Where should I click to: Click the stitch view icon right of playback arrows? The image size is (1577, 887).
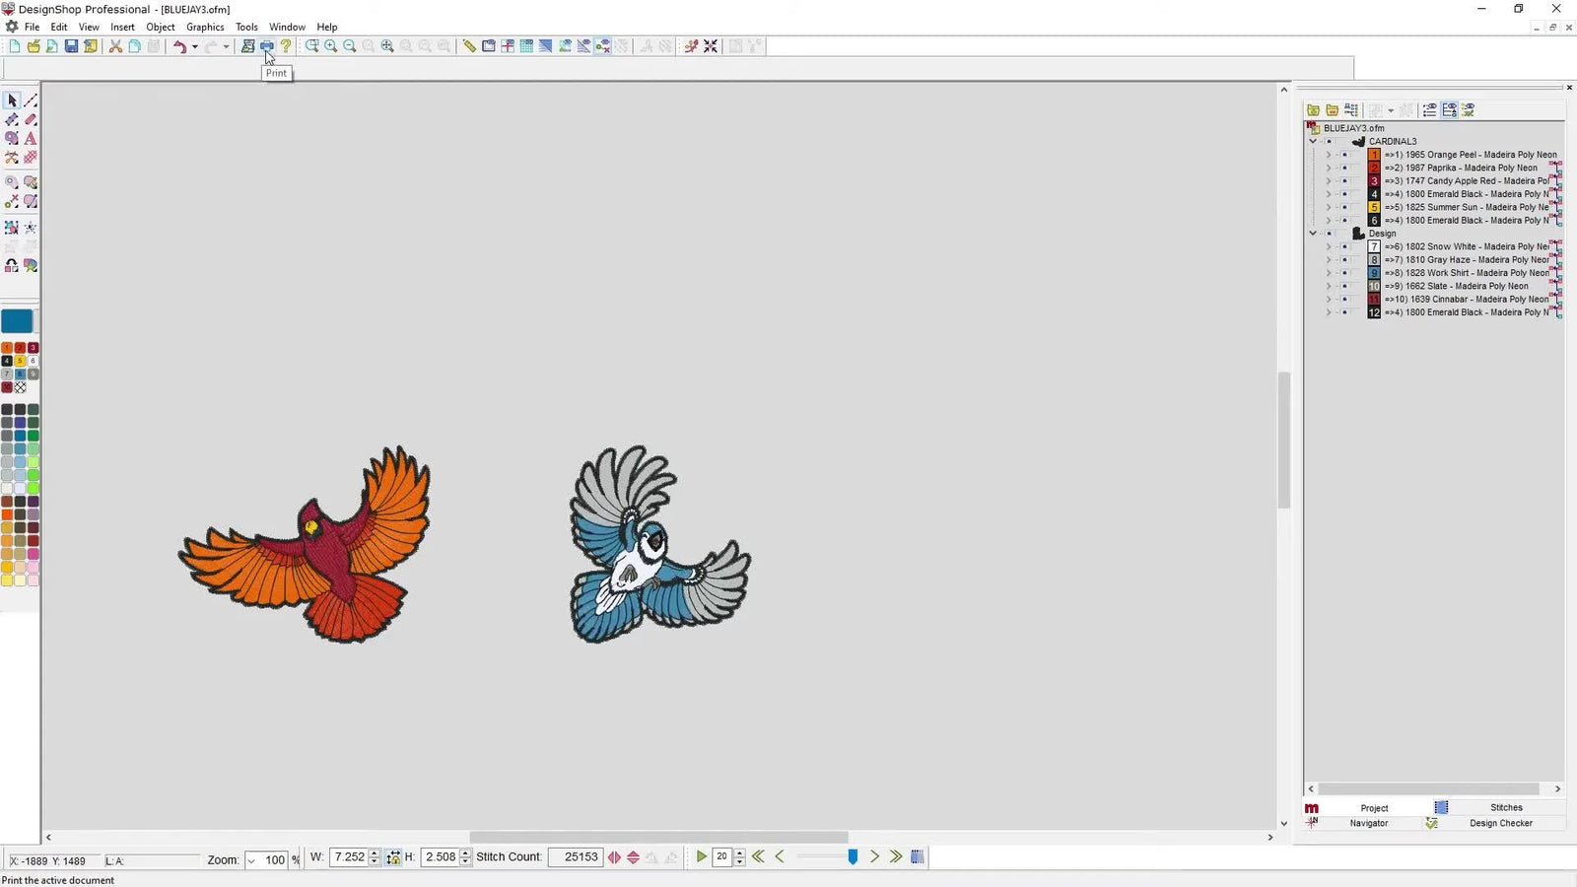pyautogui.click(x=918, y=857)
